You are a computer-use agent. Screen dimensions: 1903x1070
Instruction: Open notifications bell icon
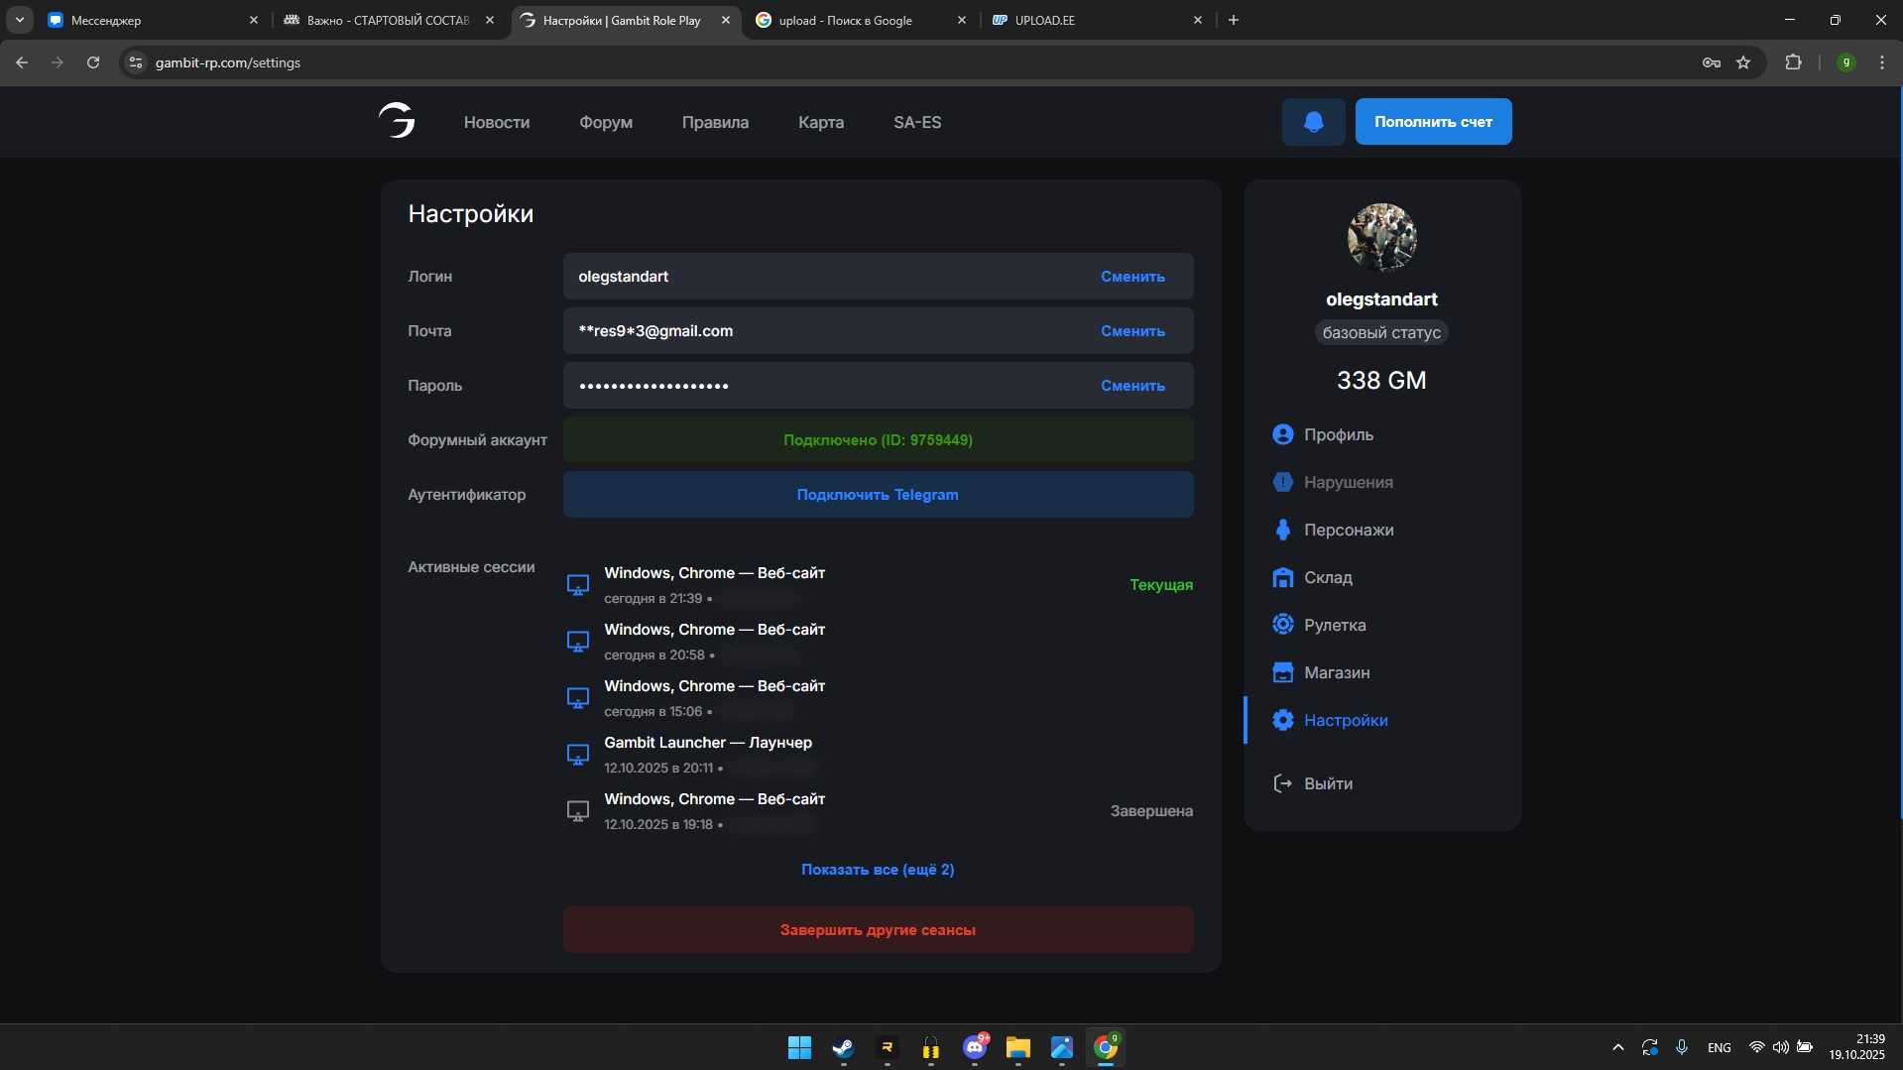tap(1313, 122)
